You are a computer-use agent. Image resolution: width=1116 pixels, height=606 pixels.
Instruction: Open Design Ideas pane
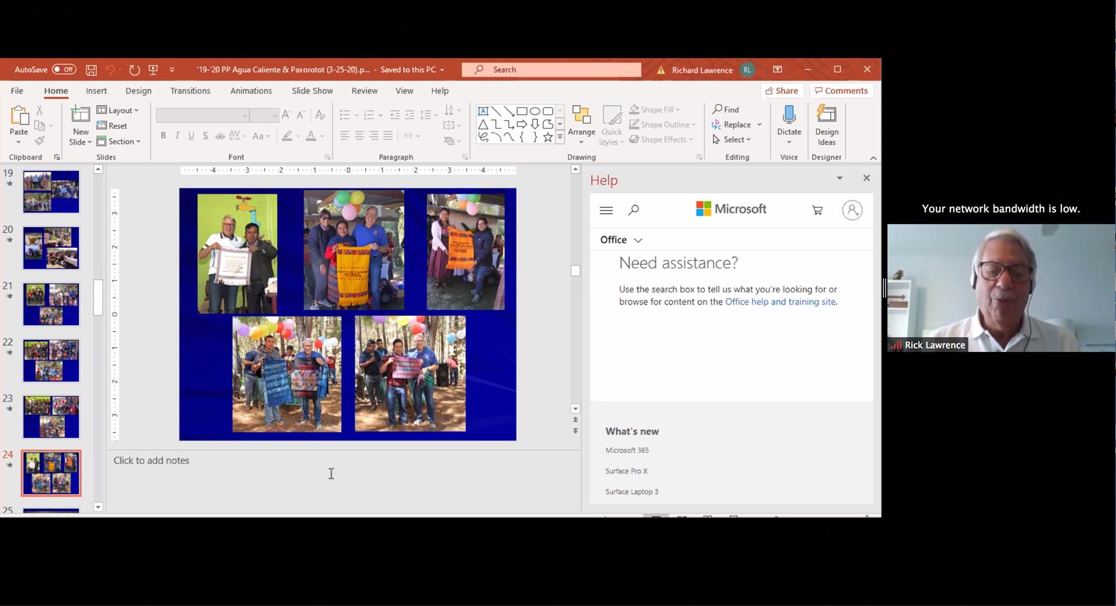click(x=826, y=126)
